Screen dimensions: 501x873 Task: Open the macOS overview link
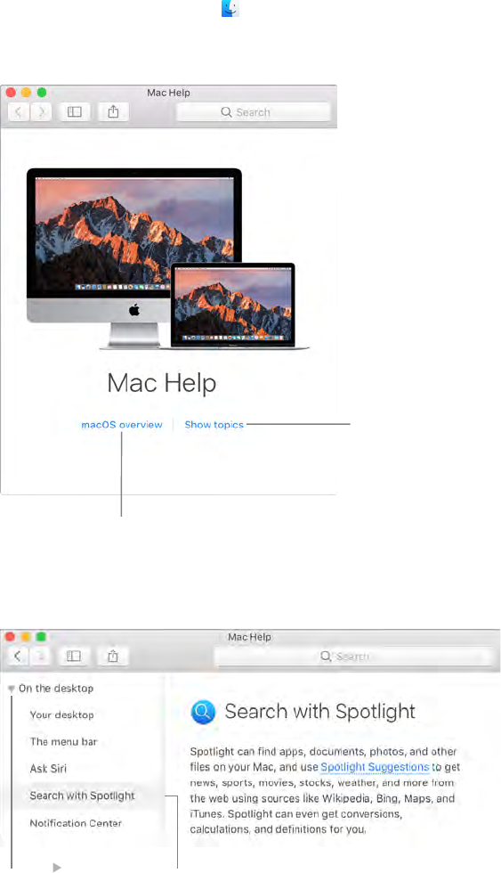tap(122, 424)
